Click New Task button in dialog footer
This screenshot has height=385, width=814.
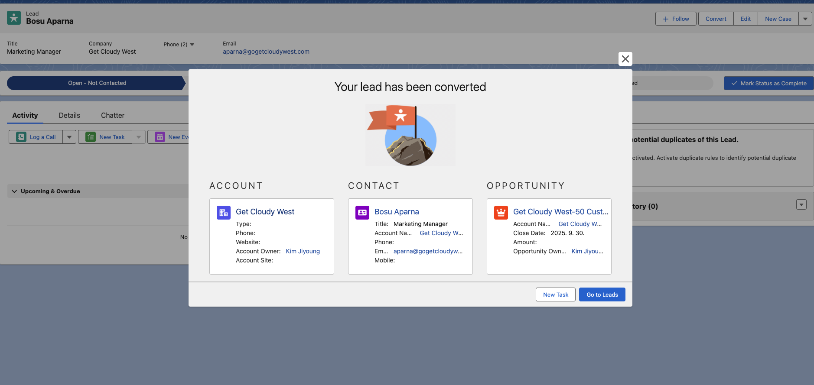tap(556, 294)
